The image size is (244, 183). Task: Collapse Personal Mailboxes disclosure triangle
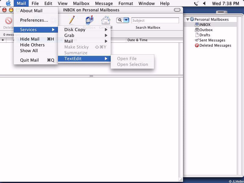click(188, 20)
